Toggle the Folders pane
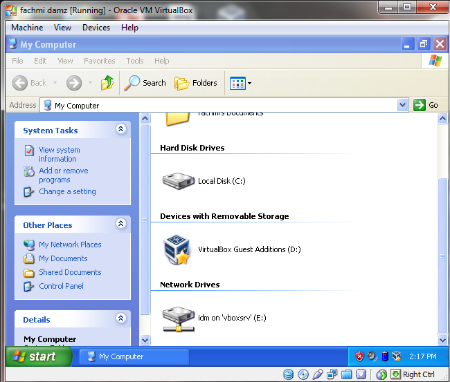This screenshot has width=450, height=382. (x=196, y=83)
